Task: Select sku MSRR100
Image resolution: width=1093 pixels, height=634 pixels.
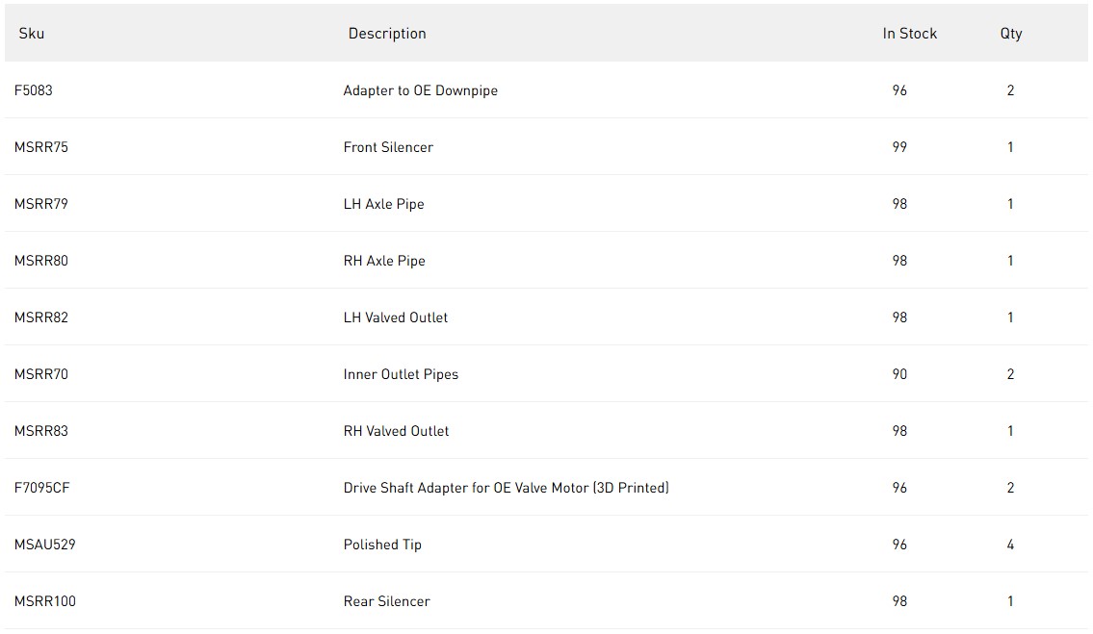Action: click(45, 601)
